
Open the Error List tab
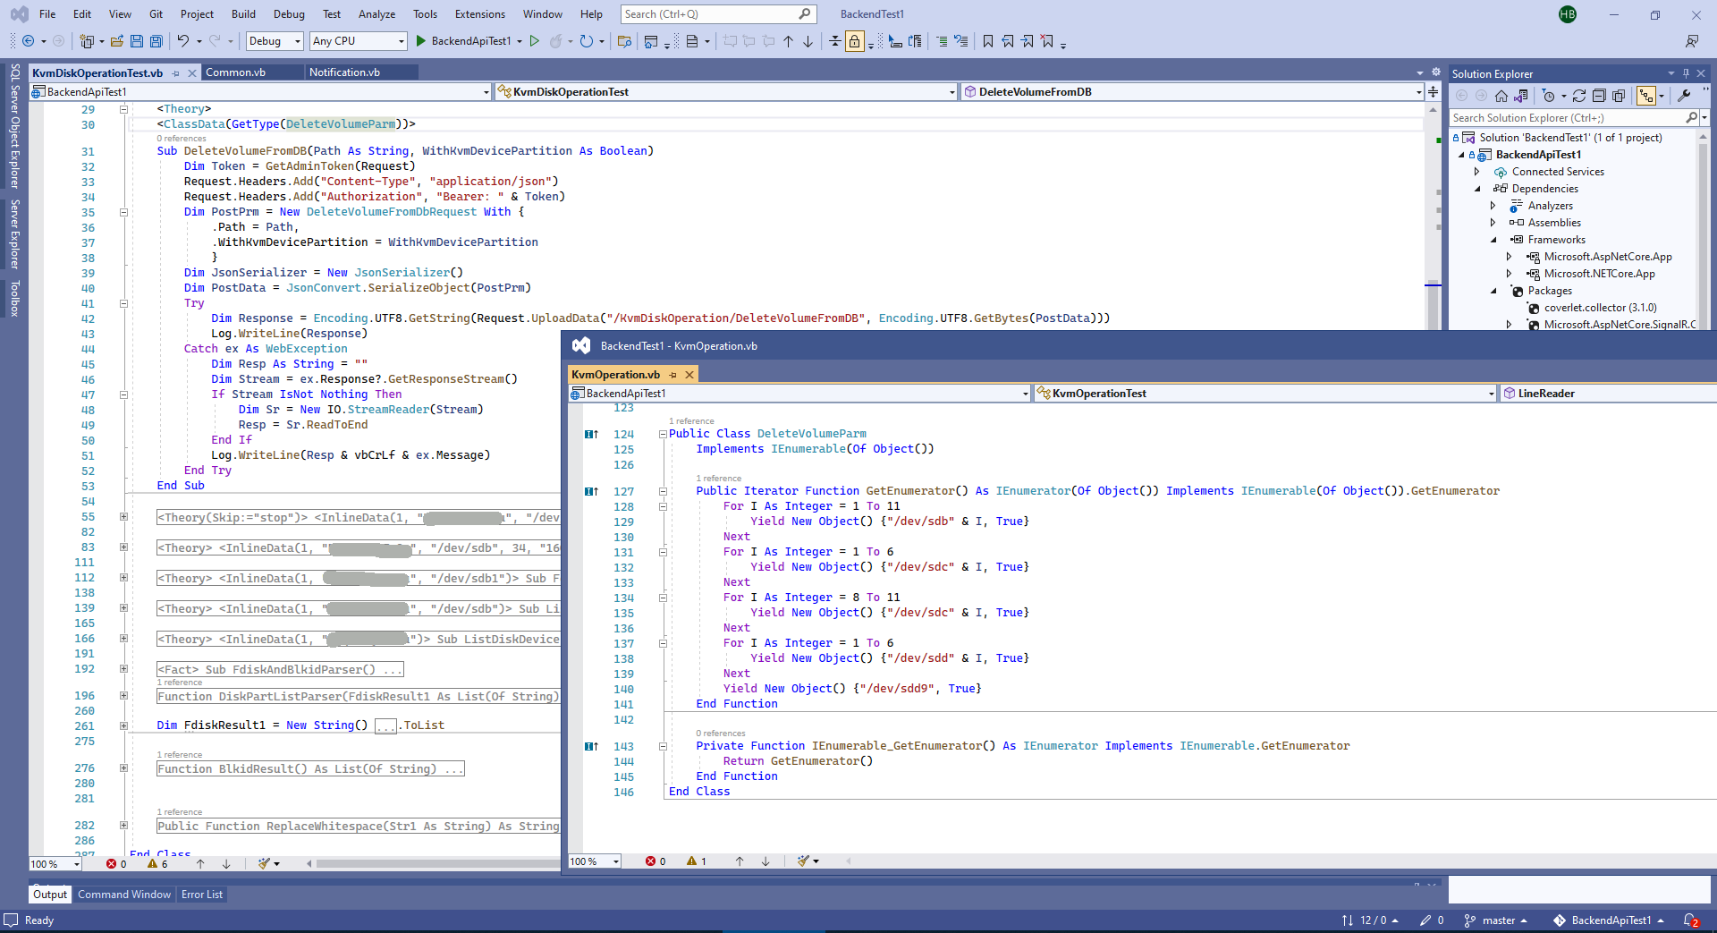click(x=202, y=895)
